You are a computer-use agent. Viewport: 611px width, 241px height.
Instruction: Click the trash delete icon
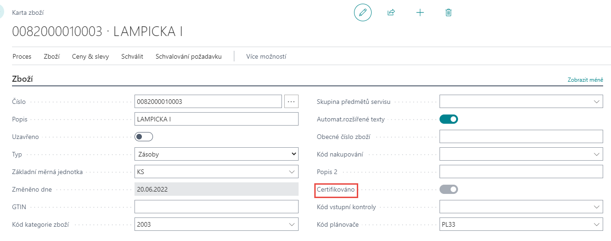(x=448, y=12)
